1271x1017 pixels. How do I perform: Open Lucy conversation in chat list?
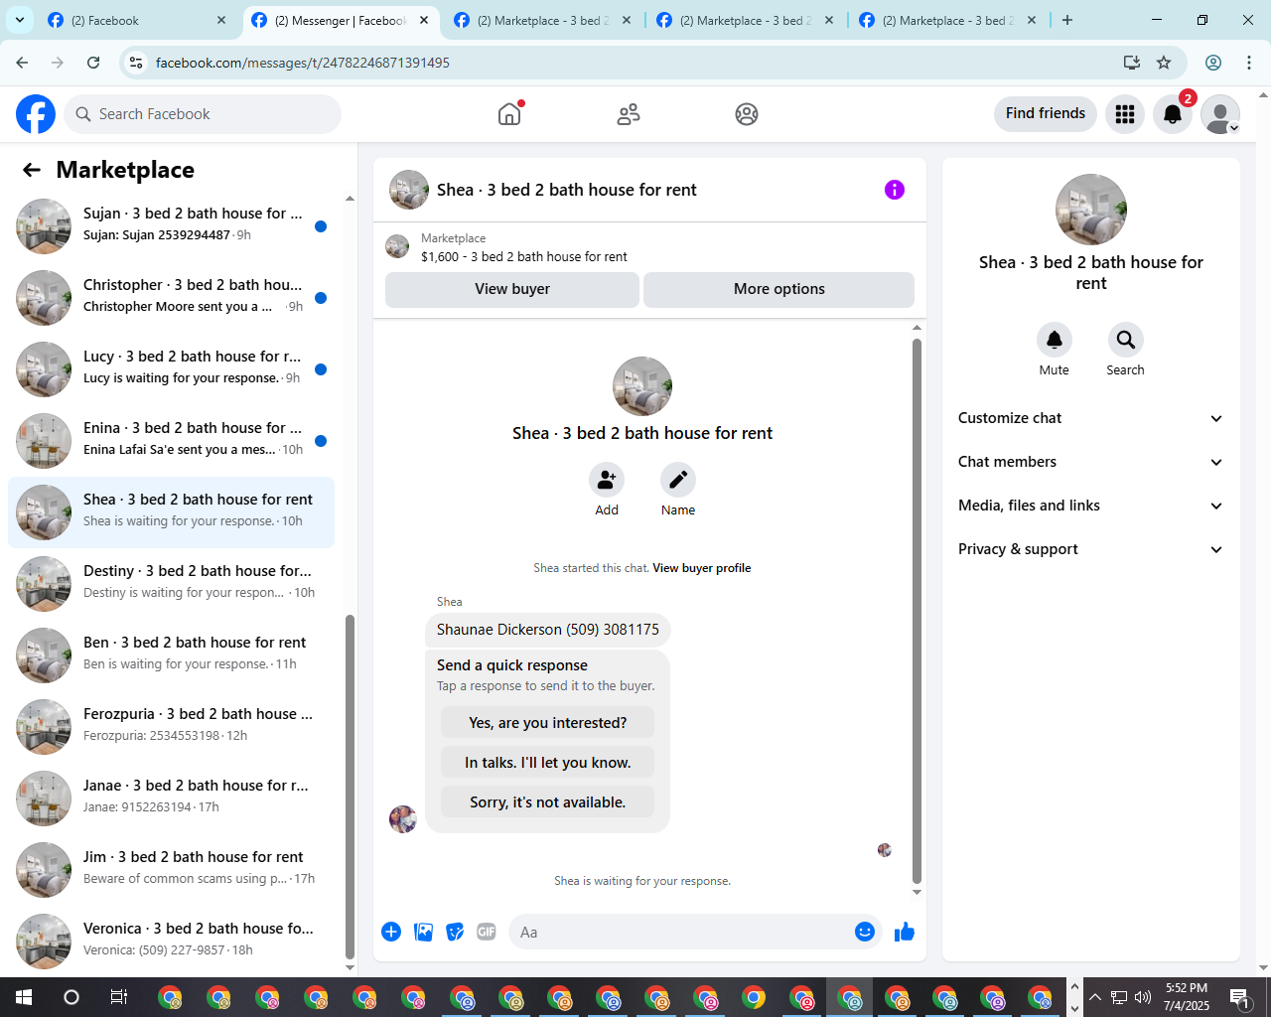(x=171, y=369)
